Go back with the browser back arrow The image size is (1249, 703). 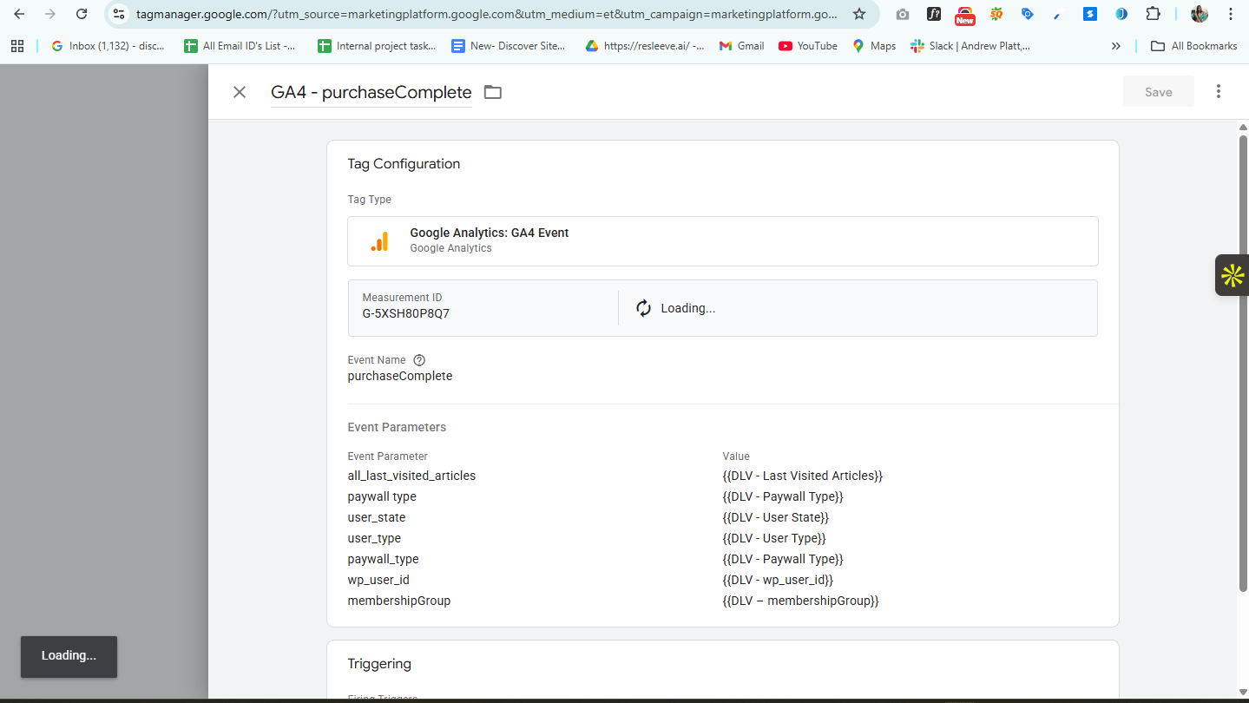tap(19, 14)
